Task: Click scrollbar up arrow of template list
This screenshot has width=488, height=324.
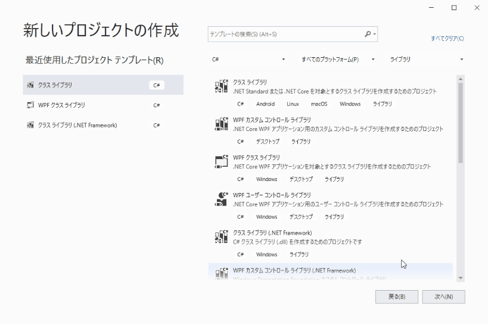Action: click(x=461, y=79)
